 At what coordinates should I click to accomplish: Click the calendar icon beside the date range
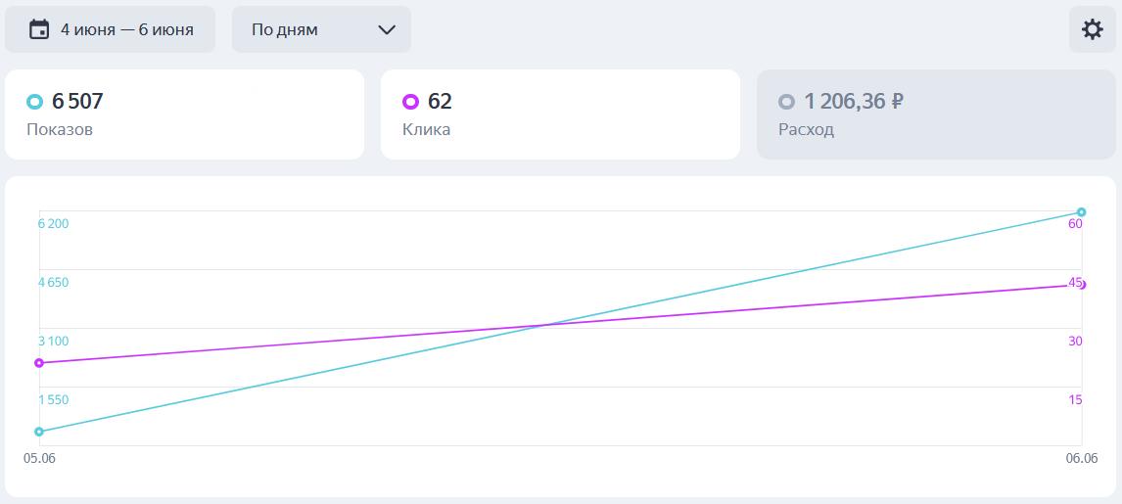(x=38, y=29)
